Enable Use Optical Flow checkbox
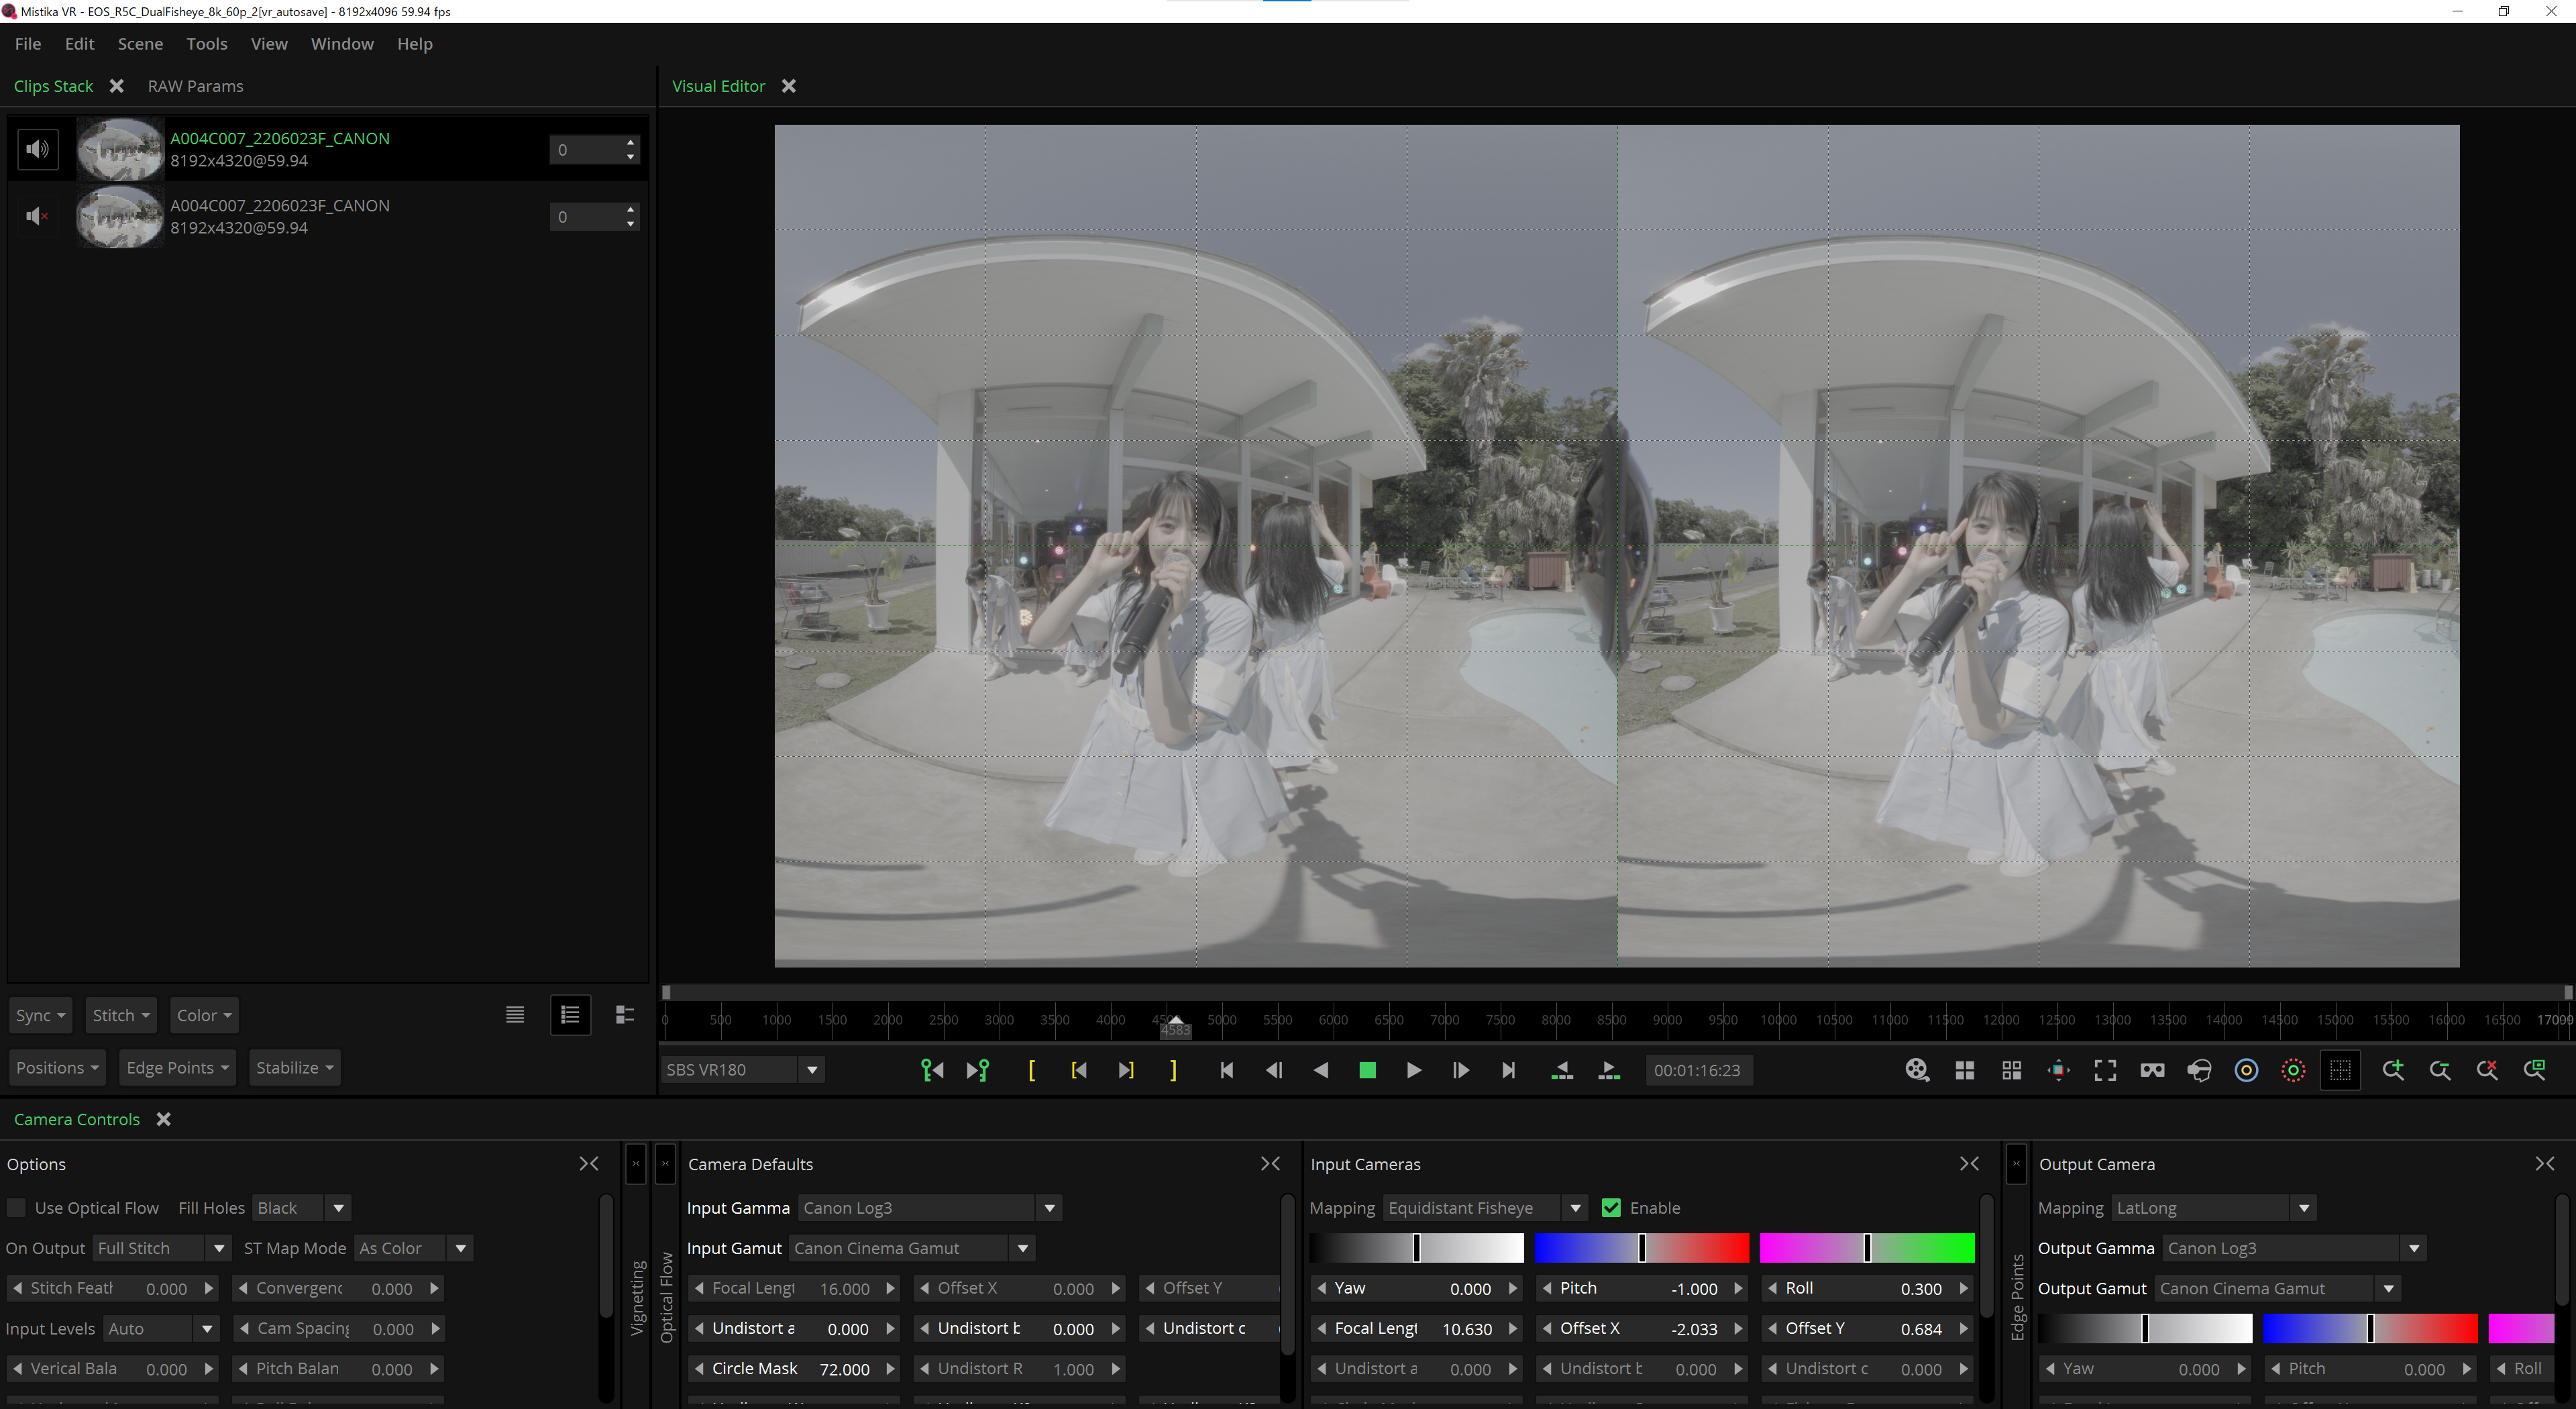2576x1409 pixels. [17, 1208]
